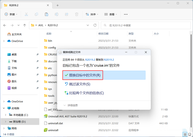193x137 pixels.
Task: Sort by 修改日期 column header
Action: click(x=103, y=34)
